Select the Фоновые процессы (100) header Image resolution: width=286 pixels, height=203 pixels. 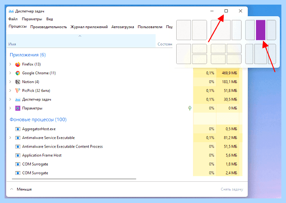click(x=38, y=119)
